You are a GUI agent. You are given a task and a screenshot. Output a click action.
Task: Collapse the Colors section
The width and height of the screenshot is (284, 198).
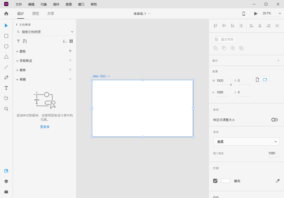coord(17,52)
